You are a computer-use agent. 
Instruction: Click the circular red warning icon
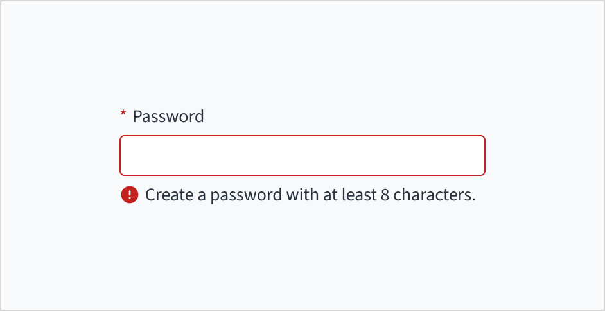click(129, 195)
